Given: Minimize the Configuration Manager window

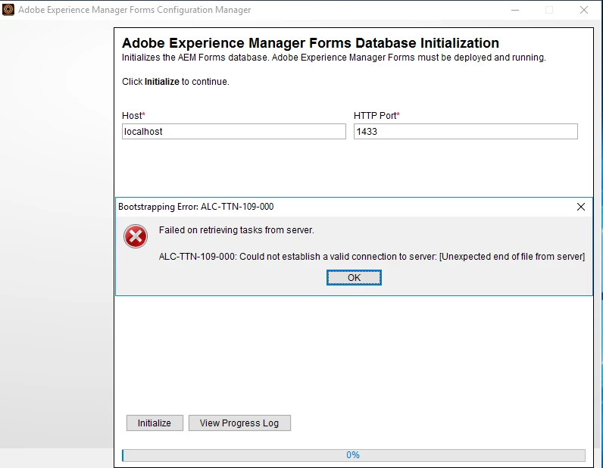Looking at the screenshot, I should 515,10.
